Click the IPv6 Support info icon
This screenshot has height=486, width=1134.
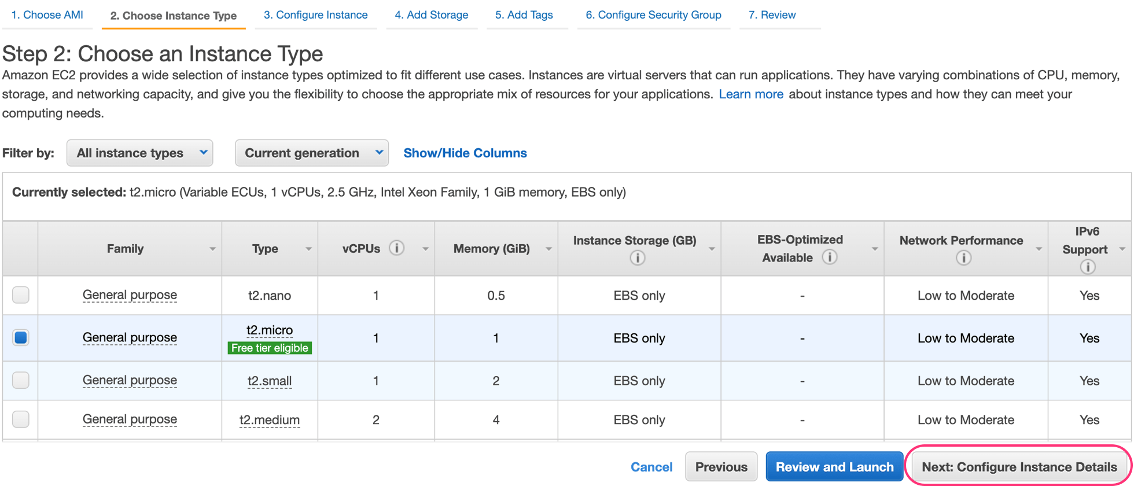point(1087,267)
